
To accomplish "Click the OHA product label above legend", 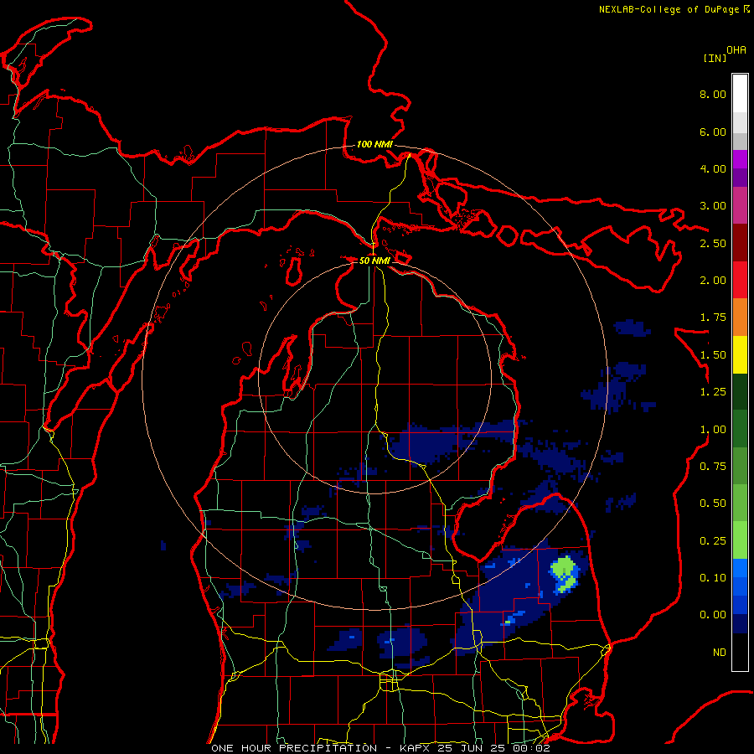I will (x=736, y=49).
